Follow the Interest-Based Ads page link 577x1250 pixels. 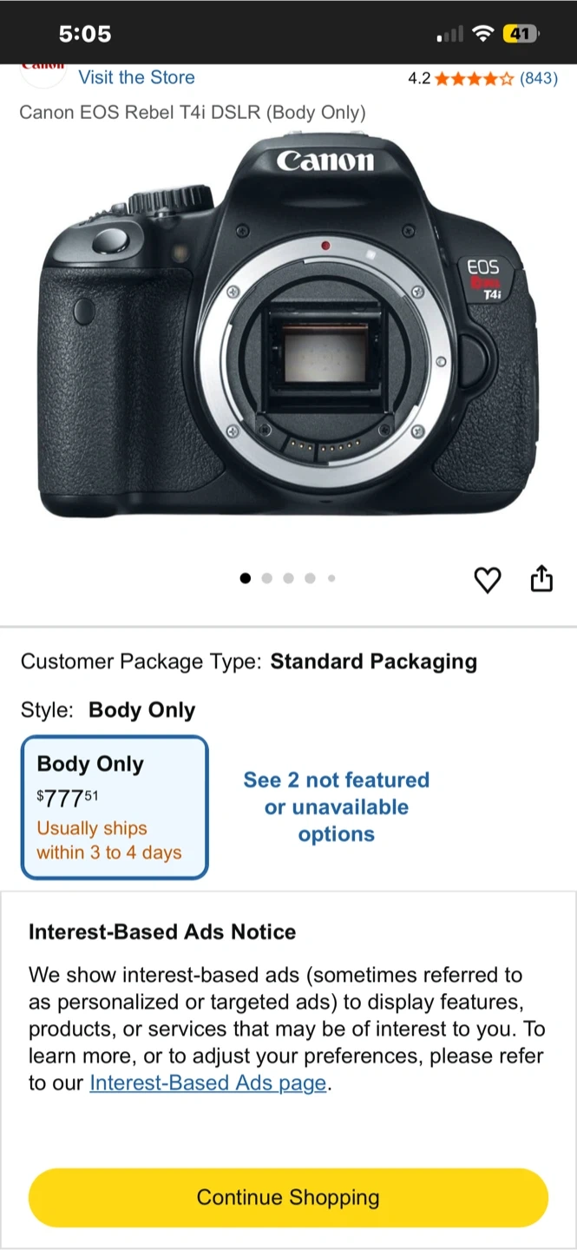pyautogui.click(x=208, y=1083)
